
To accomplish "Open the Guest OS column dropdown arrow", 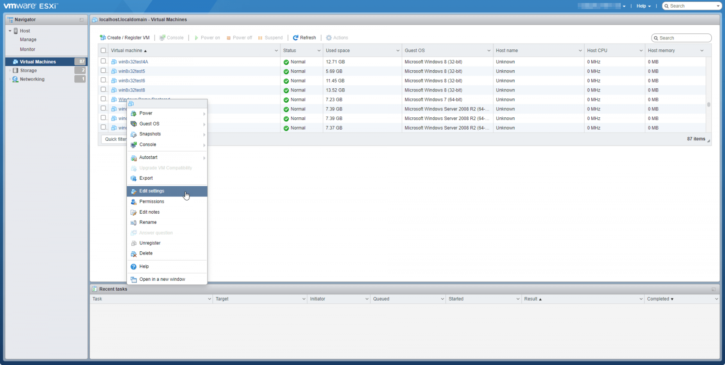I will tap(489, 51).
